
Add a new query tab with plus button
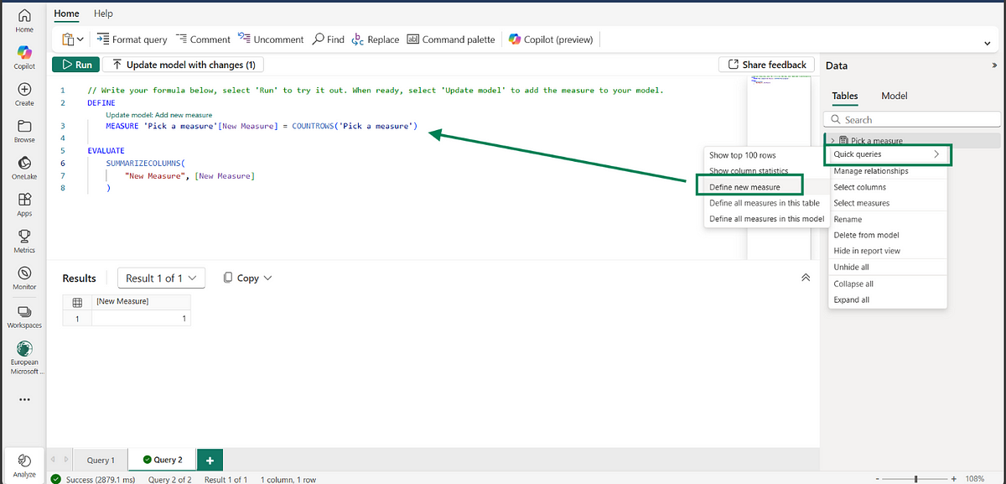tap(210, 460)
